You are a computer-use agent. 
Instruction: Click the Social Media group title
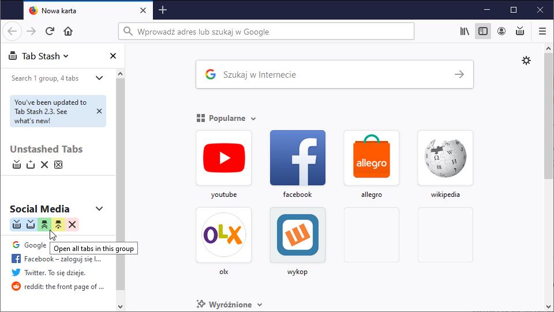click(x=40, y=209)
